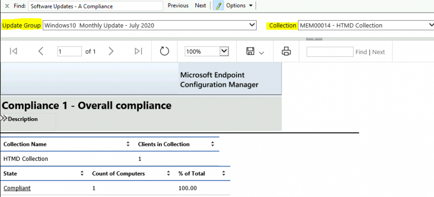The width and height of the screenshot is (434, 197).
Task: Click Next link in report toolbar
Action: tap(378, 52)
